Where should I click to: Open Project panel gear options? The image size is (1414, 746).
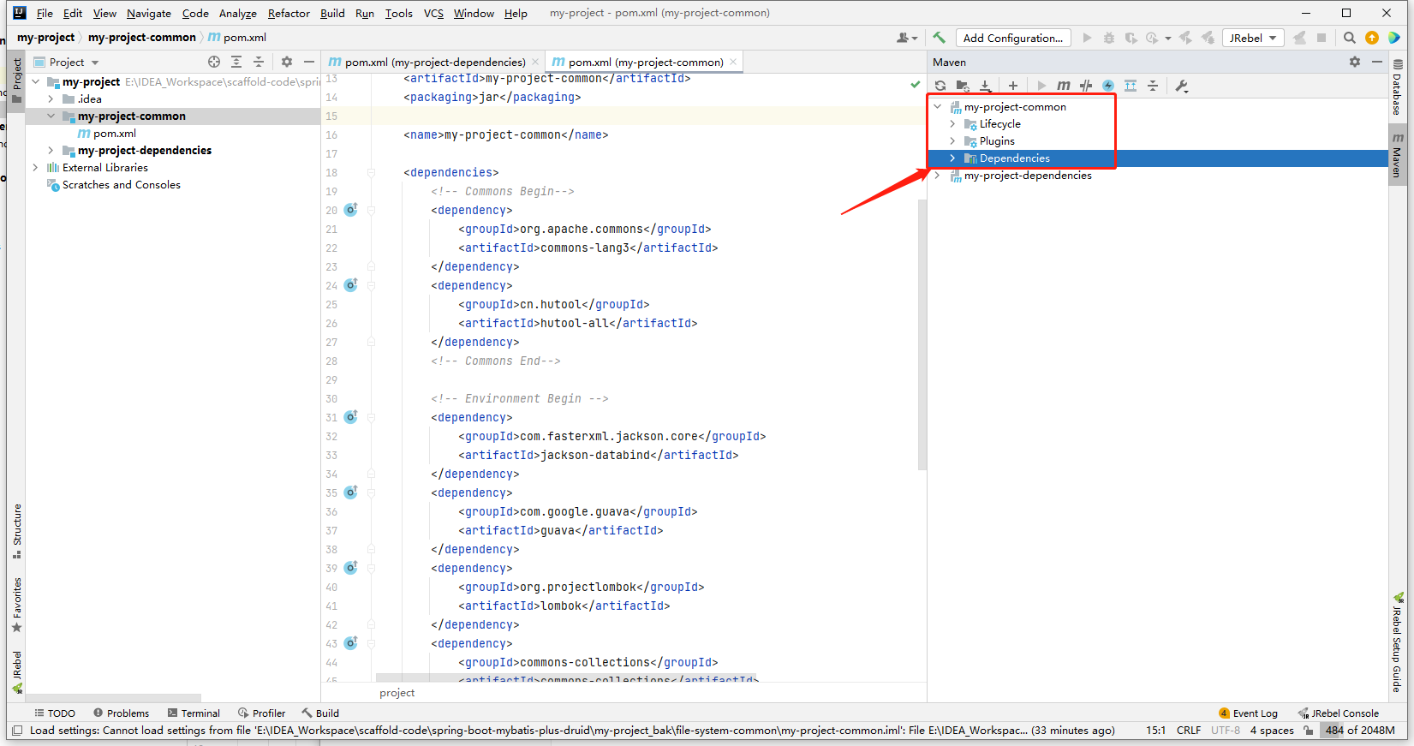pos(287,62)
